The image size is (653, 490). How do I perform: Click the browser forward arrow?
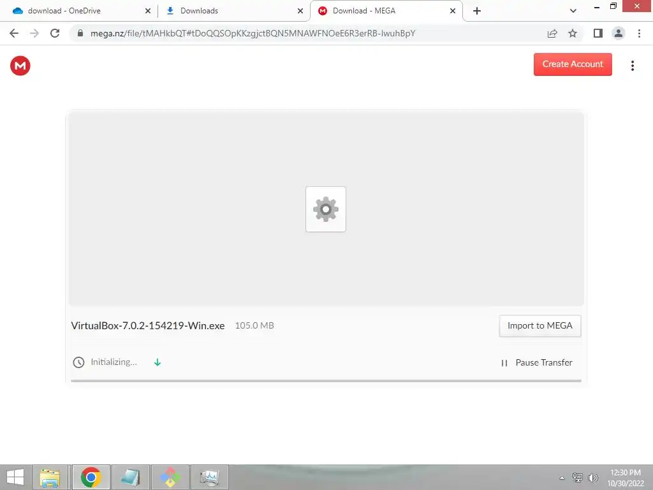34,33
